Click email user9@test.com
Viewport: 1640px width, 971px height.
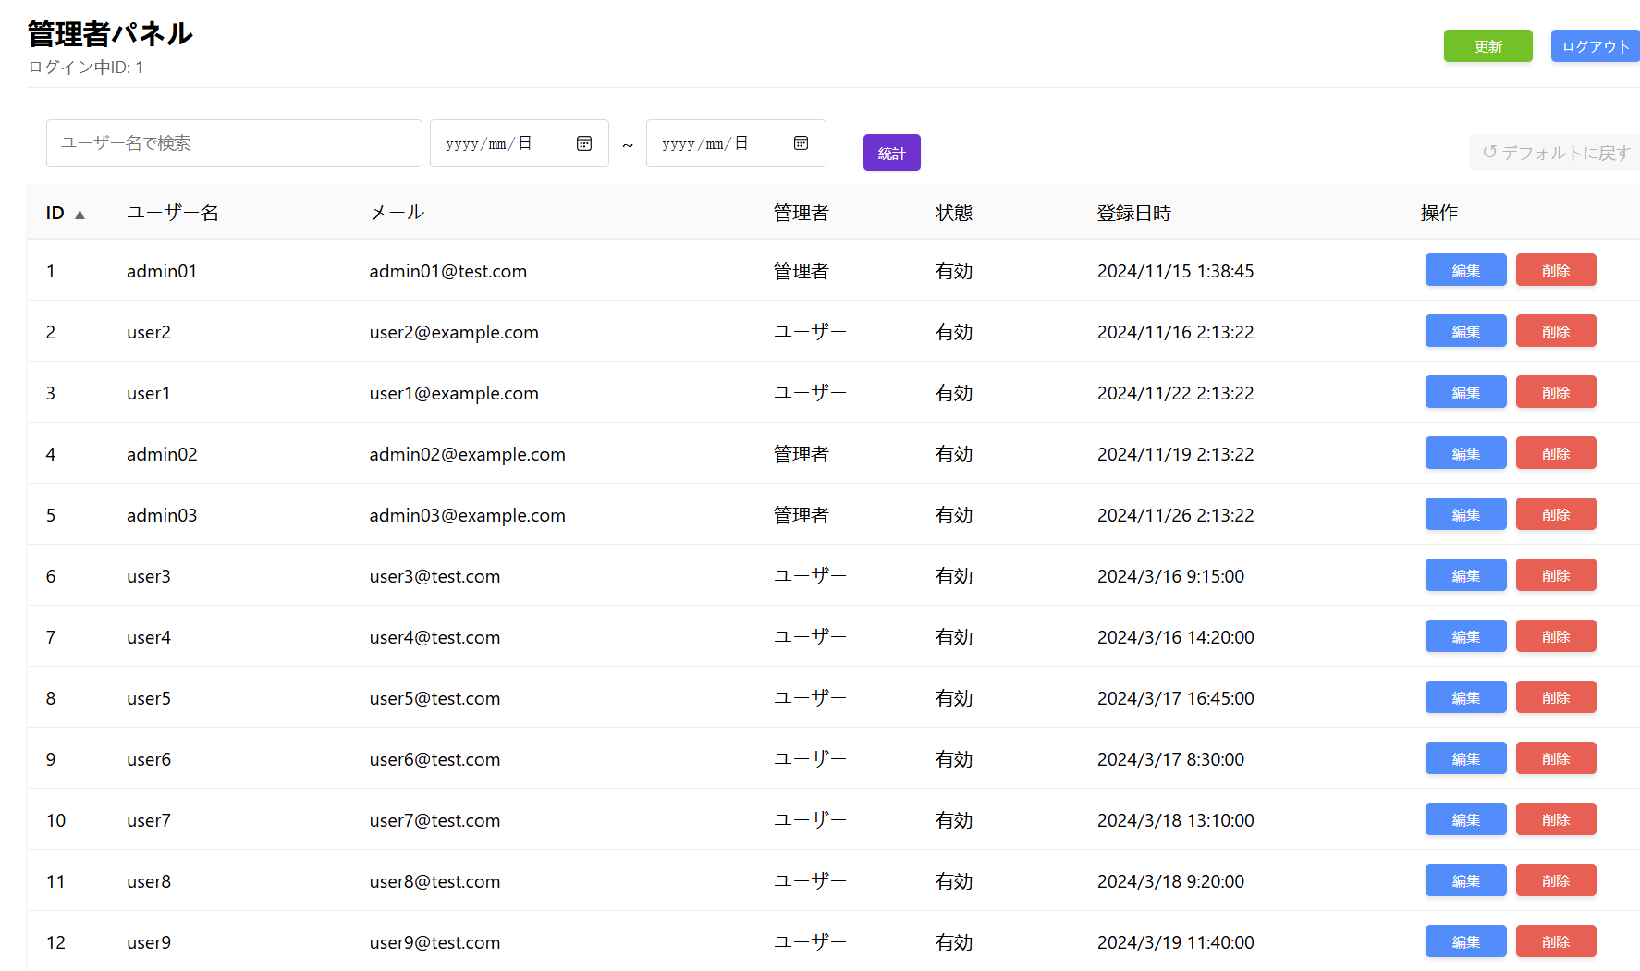pos(435,942)
